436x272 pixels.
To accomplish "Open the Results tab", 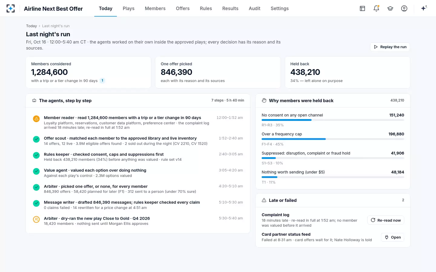I will point(230,8).
